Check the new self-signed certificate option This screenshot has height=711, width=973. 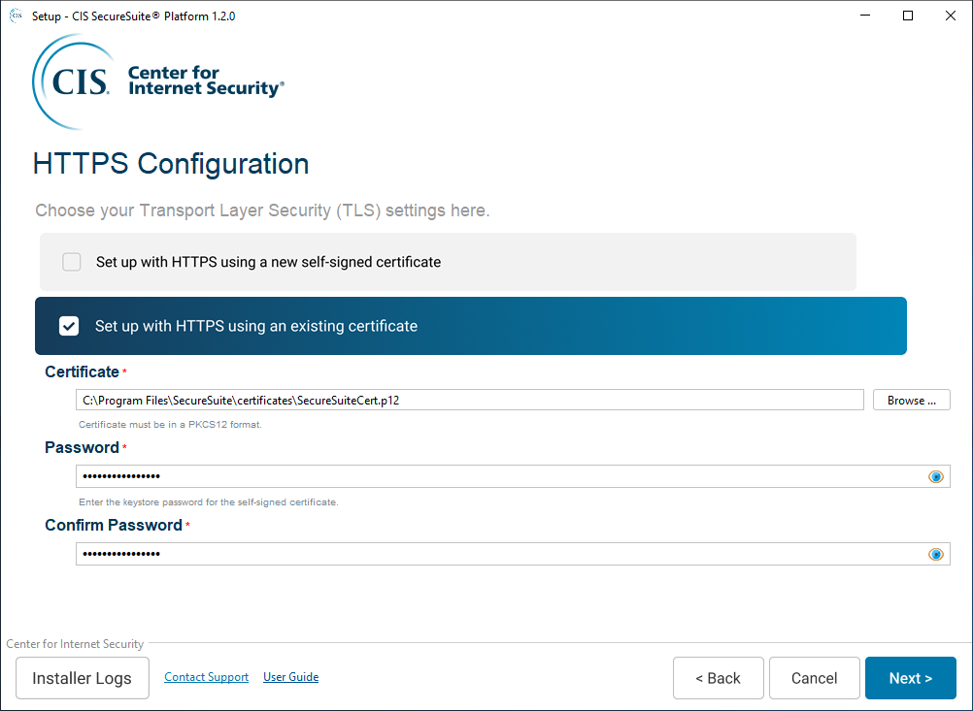coord(71,262)
